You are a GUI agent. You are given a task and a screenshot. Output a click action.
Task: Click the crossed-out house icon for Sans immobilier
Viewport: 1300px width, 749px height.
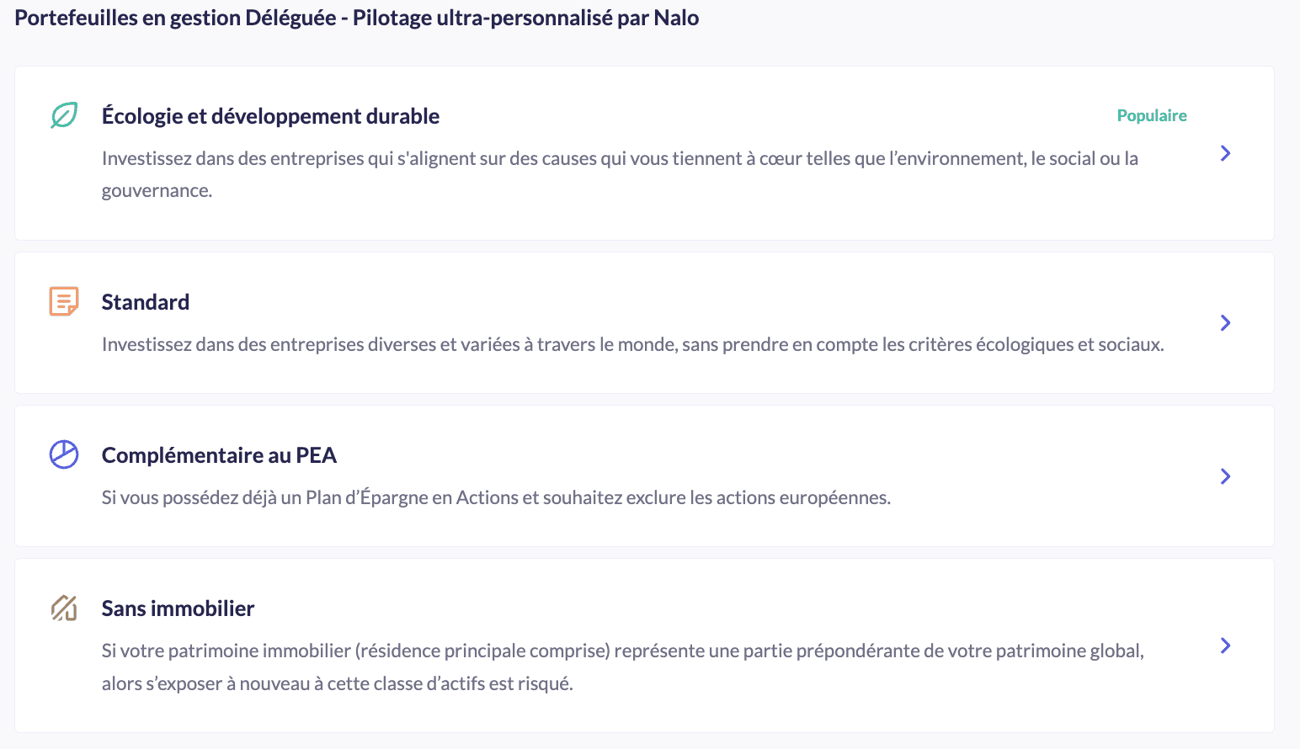pyautogui.click(x=63, y=608)
